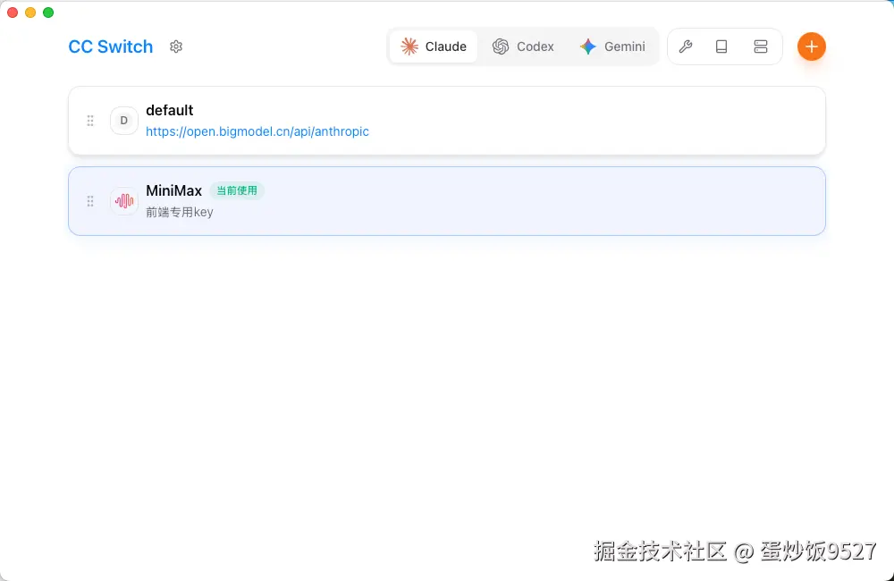
Task: Click the wrench tool icon
Action: coord(686,46)
